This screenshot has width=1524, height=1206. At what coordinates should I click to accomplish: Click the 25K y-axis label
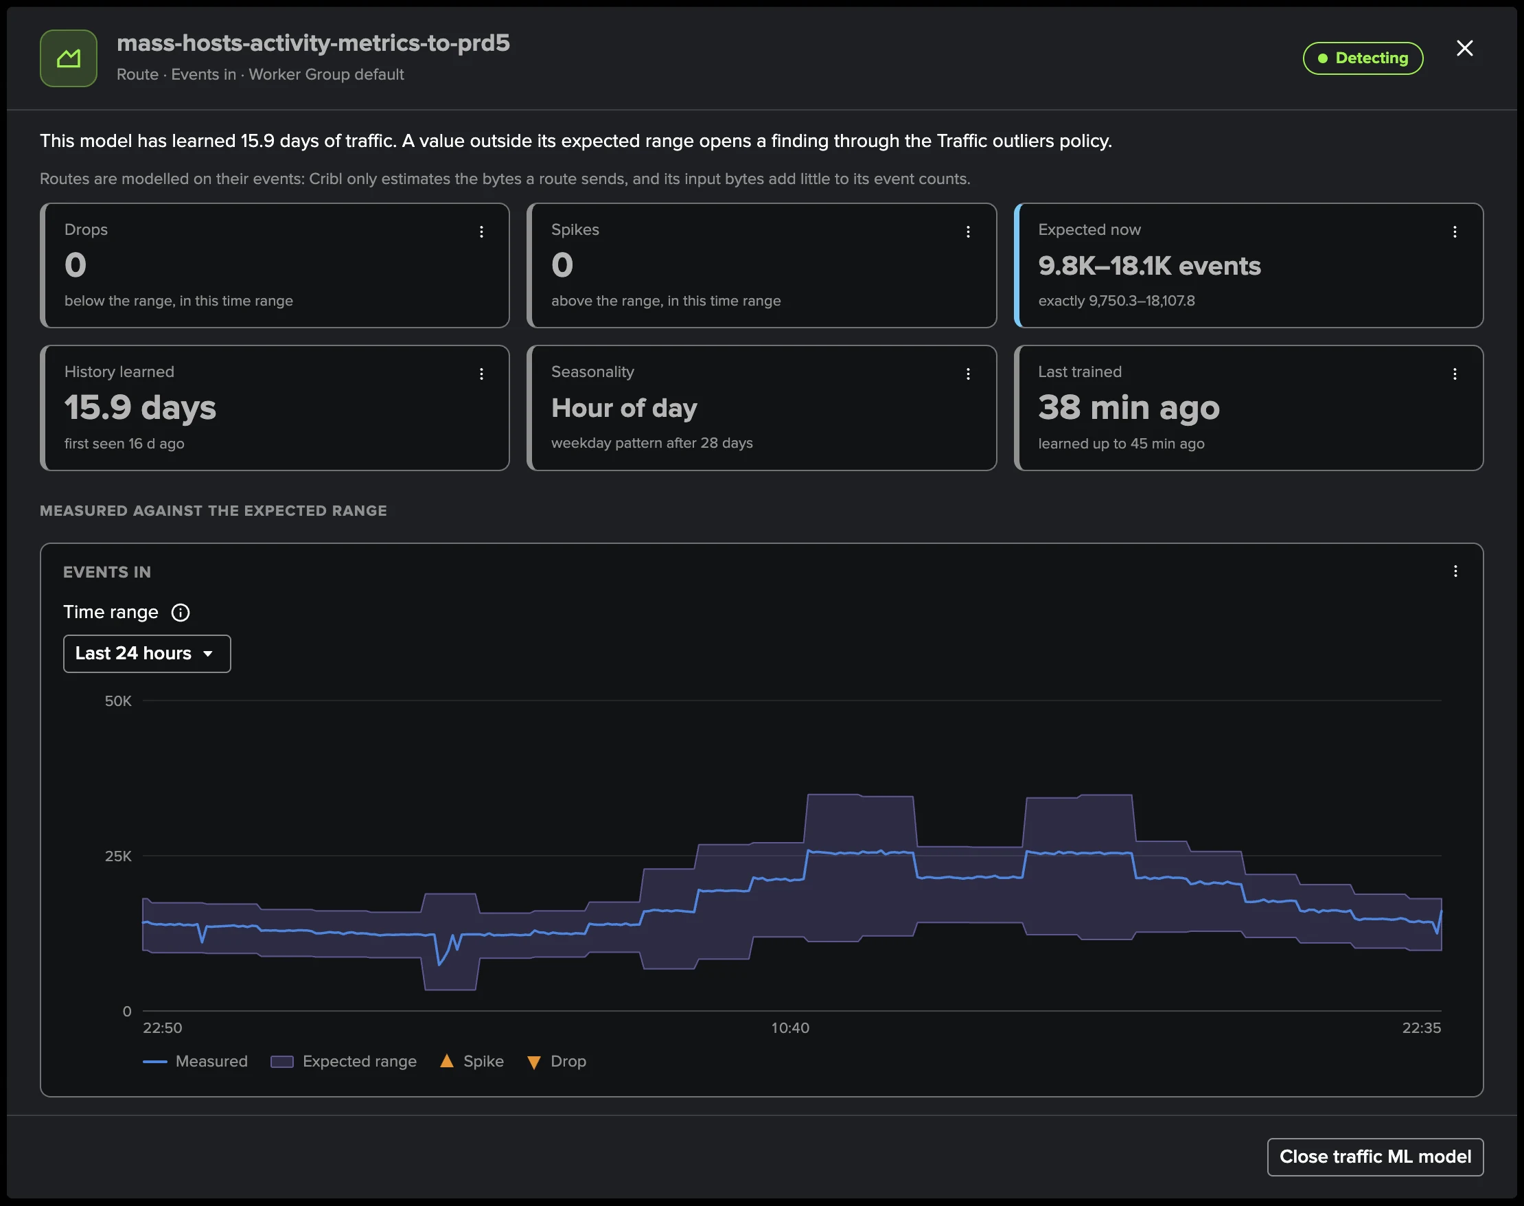click(x=118, y=856)
